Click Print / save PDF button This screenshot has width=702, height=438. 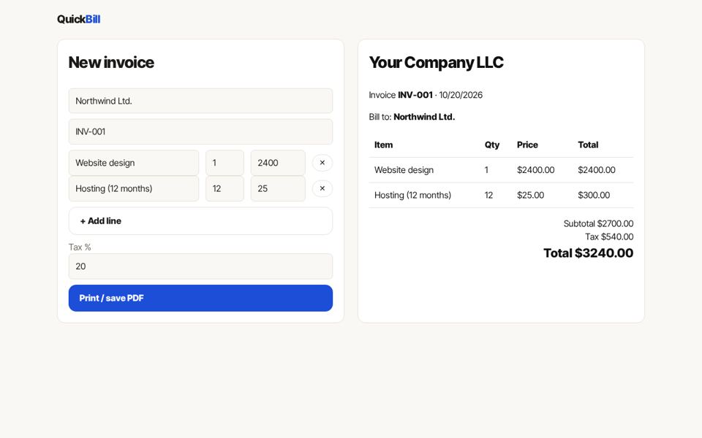coord(200,298)
